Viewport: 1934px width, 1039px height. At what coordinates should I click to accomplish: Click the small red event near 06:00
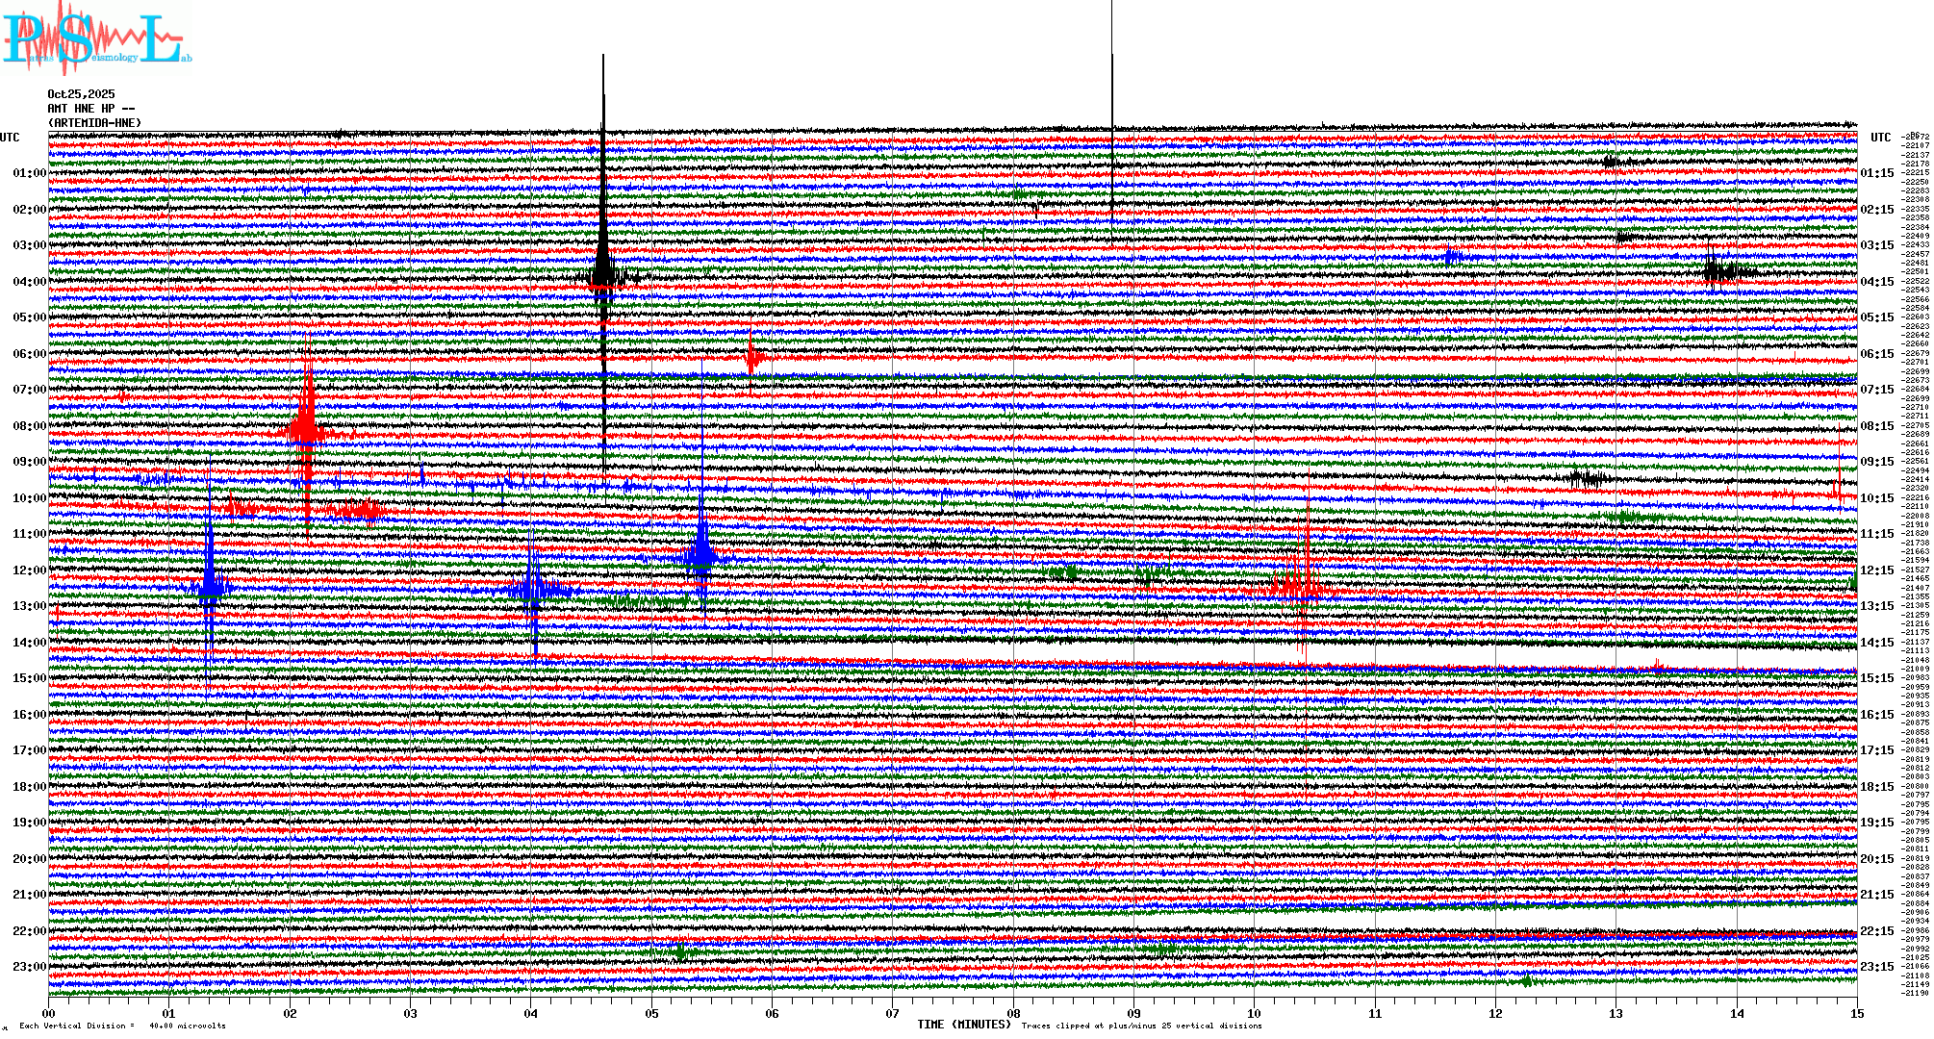click(752, 358)
